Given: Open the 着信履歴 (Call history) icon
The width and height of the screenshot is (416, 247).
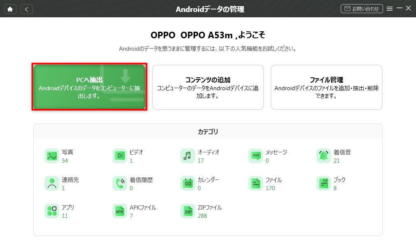Looking at the screenshot, I should pyautogui.click(x=119, y=184).
